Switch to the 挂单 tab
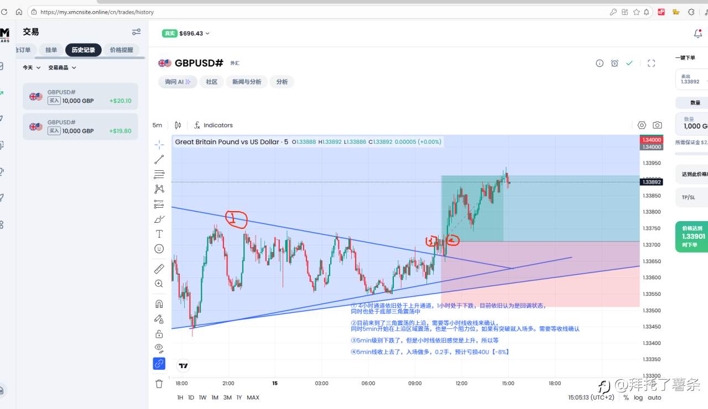The height and width of the screenshot is (409, 708). pos(51,50)
